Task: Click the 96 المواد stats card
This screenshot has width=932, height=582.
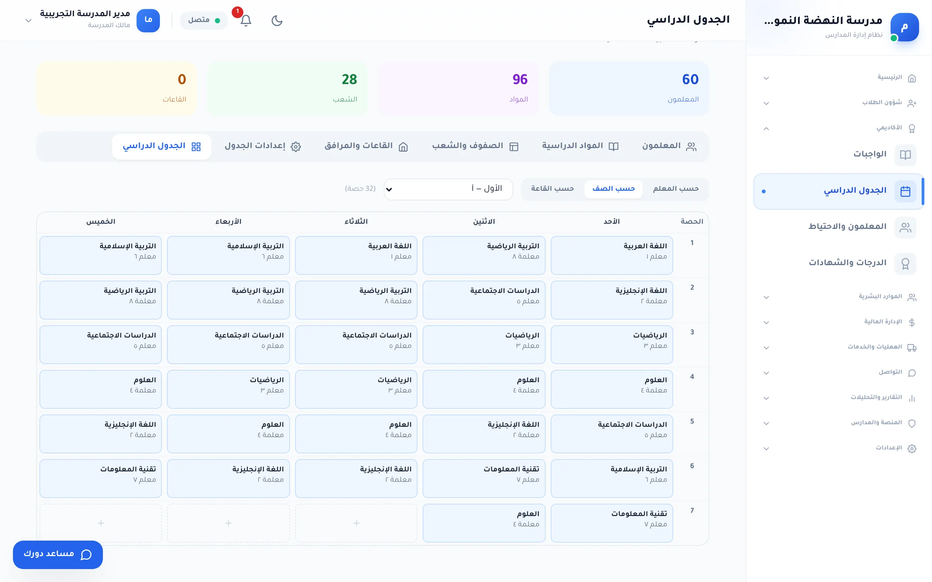Action: coord(458,88)
